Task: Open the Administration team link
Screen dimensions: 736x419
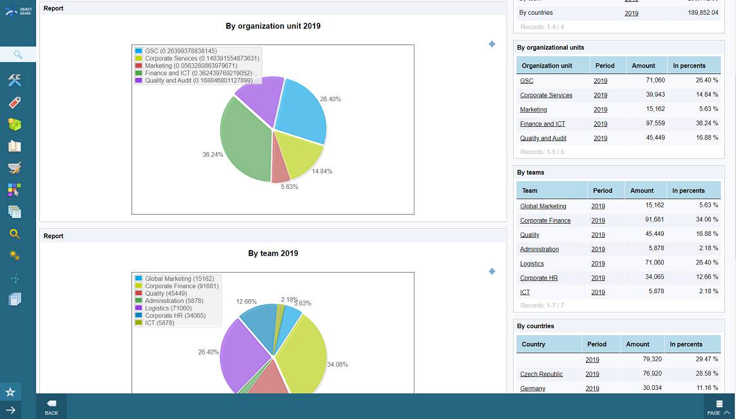Action: click(539, 249)
